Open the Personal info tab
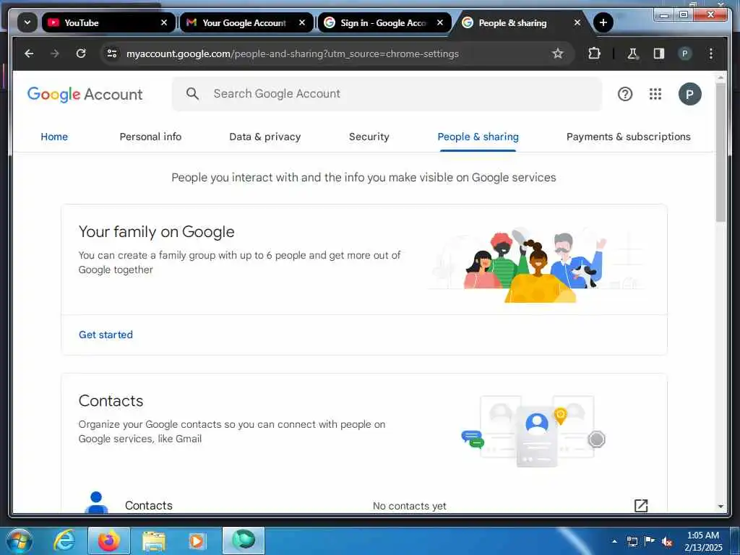This screenshot has width=740, height=555. coord(150,137)
